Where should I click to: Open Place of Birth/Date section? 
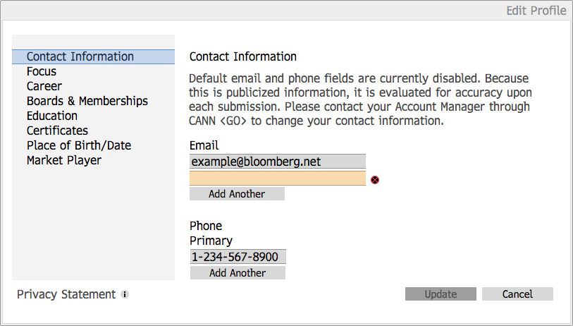[x=79, y=145]
